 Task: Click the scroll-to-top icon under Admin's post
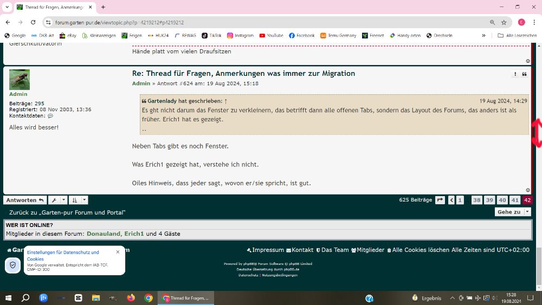point(528,190)
